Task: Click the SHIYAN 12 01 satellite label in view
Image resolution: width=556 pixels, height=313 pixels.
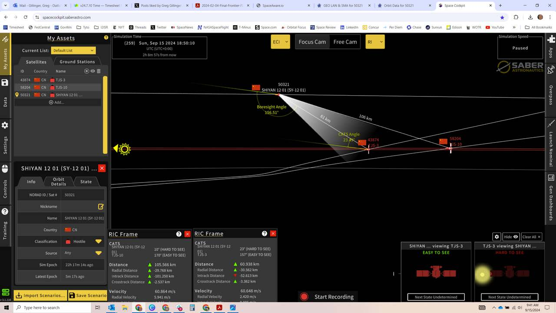Action: [x=284, y=90]
